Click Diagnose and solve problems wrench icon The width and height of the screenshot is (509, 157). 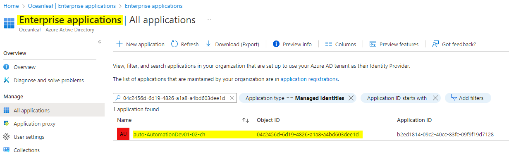pos(6,80)
